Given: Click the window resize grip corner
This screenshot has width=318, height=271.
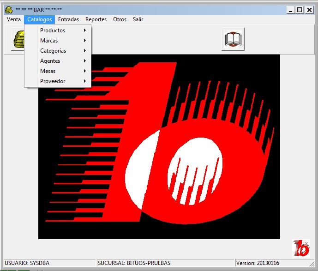Looking at the screenshot, I should 312,264.
